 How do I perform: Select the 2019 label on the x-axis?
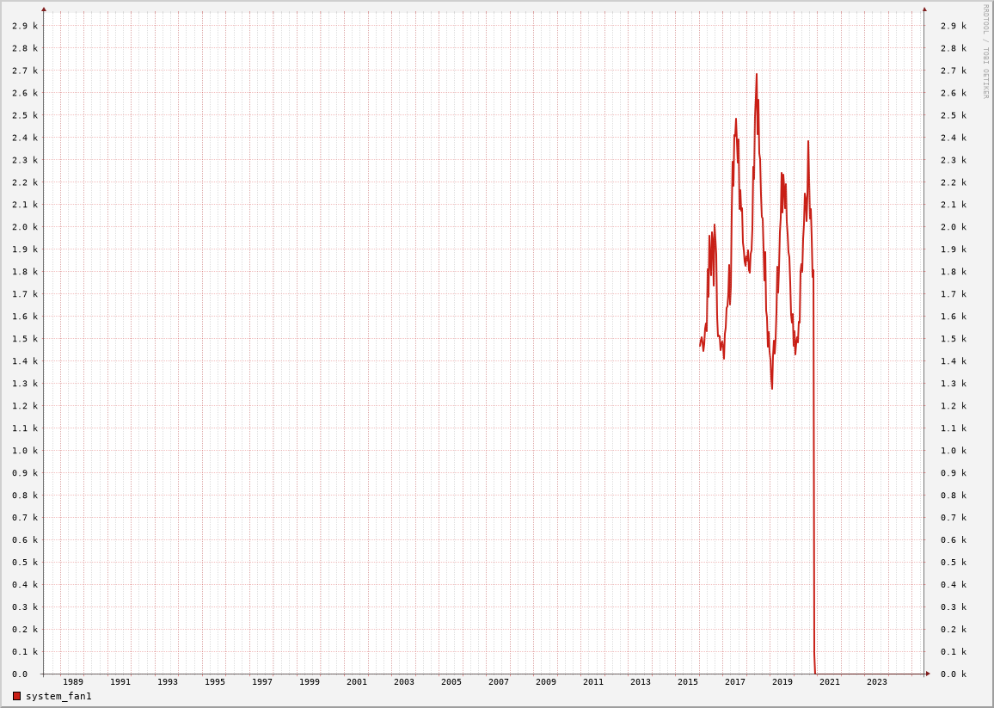(782, 682)
